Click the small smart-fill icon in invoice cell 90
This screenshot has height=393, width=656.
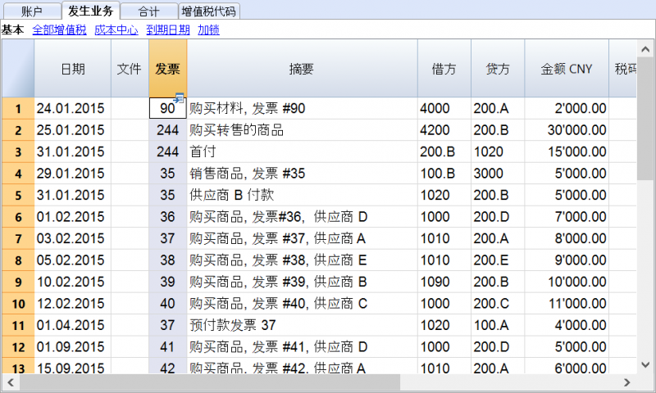[x=179, y=98]
